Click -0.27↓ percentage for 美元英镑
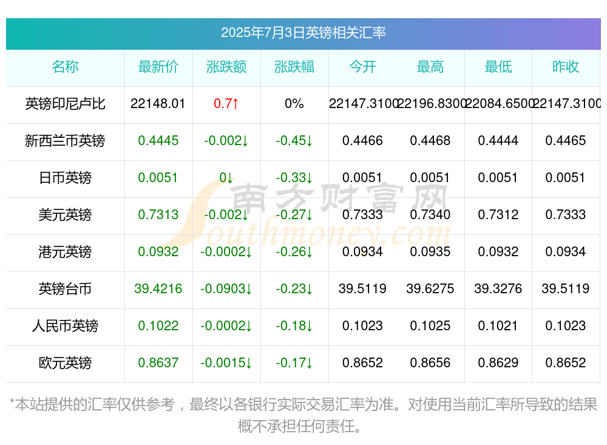 [294, 214]
